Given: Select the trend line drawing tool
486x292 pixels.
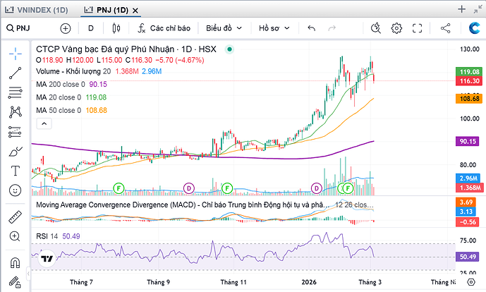Looking at the screenshot, I should [x=15, y=73].
